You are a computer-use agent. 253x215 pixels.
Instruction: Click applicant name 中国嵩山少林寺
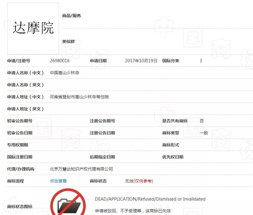[65, 73]
